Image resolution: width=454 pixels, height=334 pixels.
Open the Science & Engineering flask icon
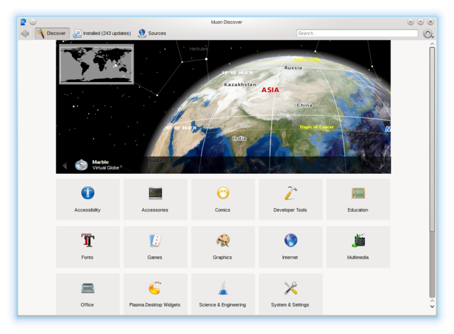223,288
